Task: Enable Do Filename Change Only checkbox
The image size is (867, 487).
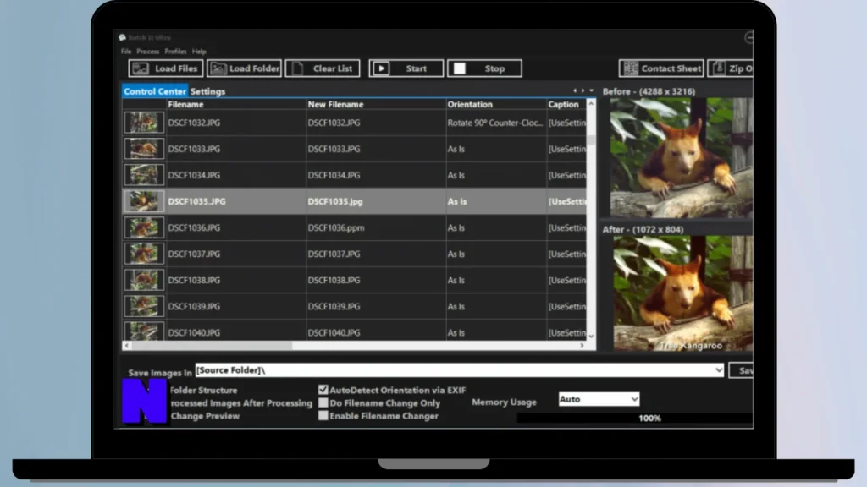Action: [323, 403]
